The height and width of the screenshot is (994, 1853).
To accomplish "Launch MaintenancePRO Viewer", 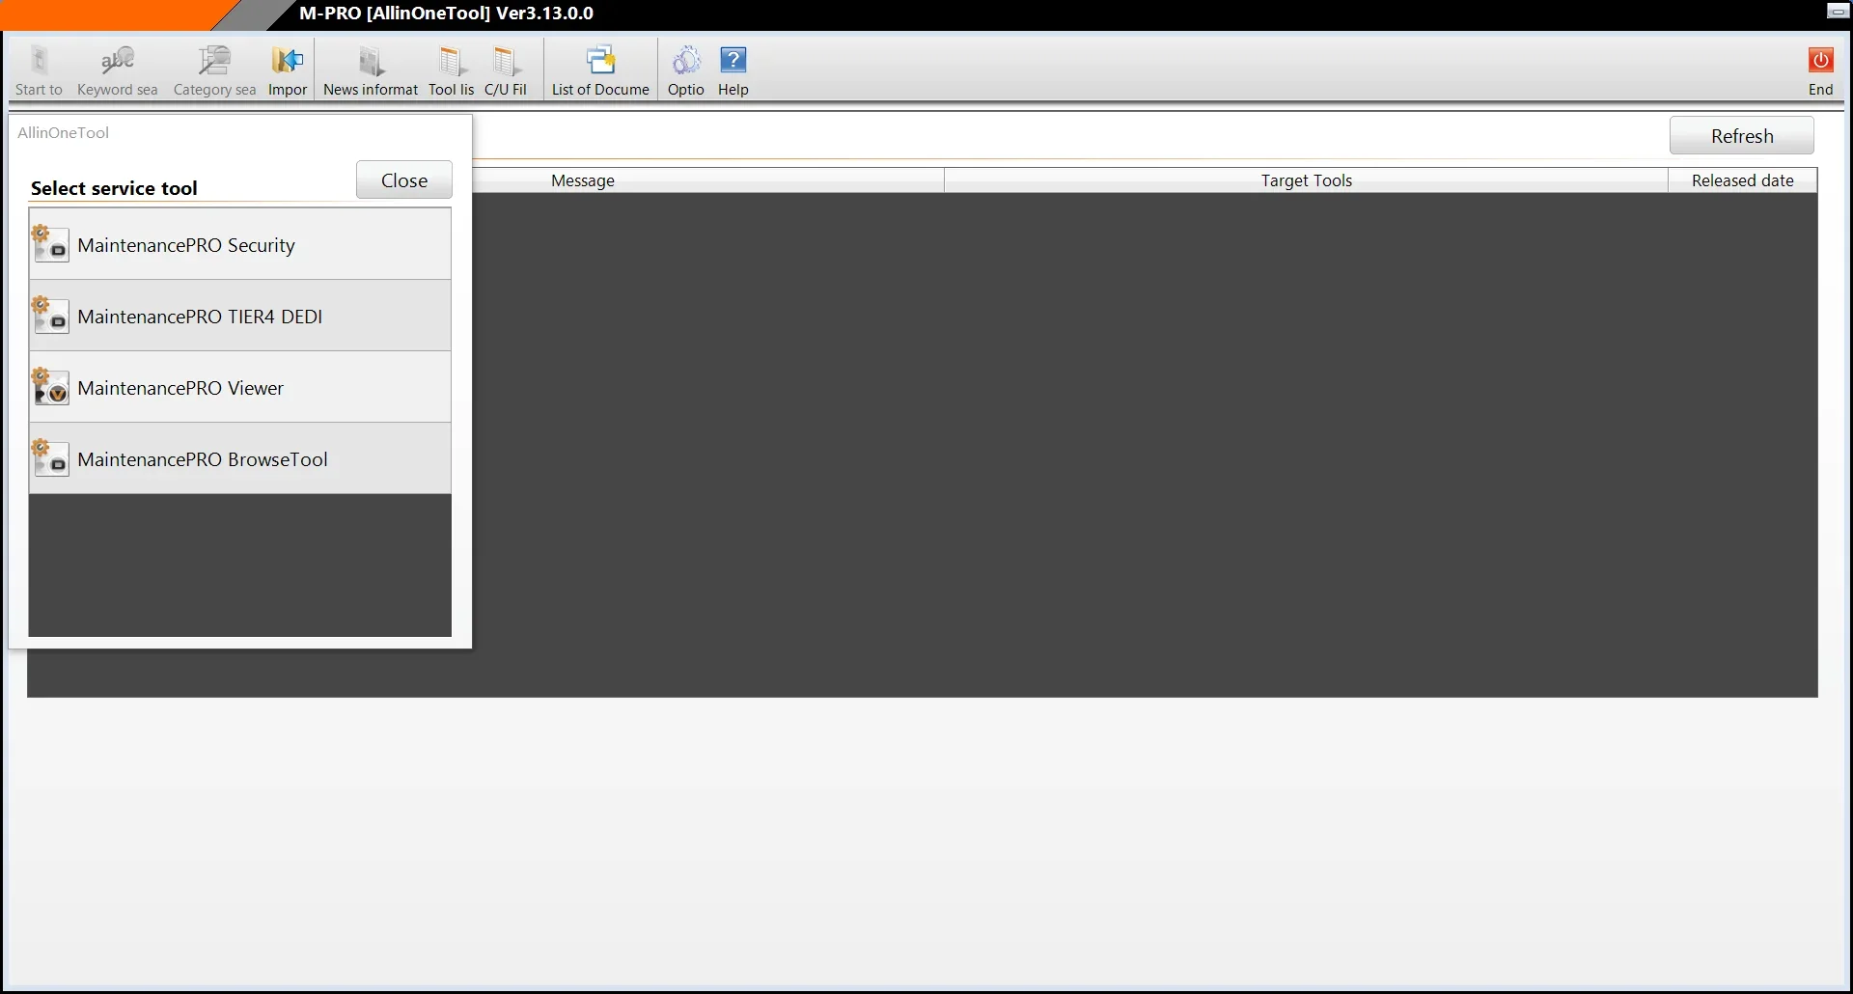I will pos(240,388).
